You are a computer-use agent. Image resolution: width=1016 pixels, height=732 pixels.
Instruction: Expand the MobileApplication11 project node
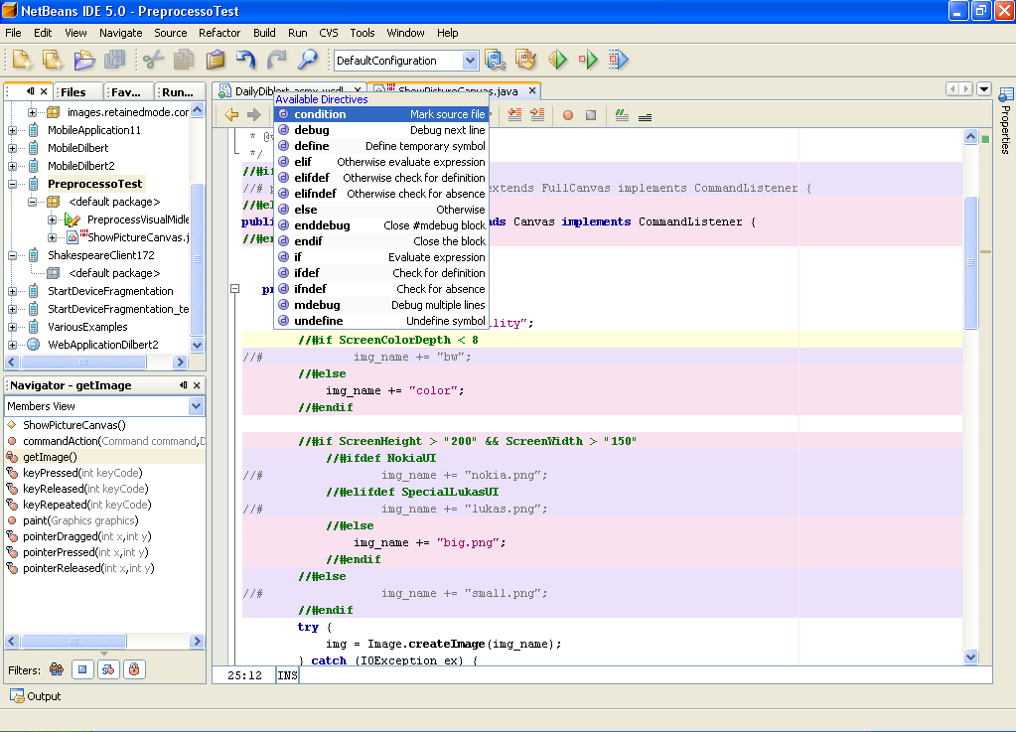(x=12, y=130)
